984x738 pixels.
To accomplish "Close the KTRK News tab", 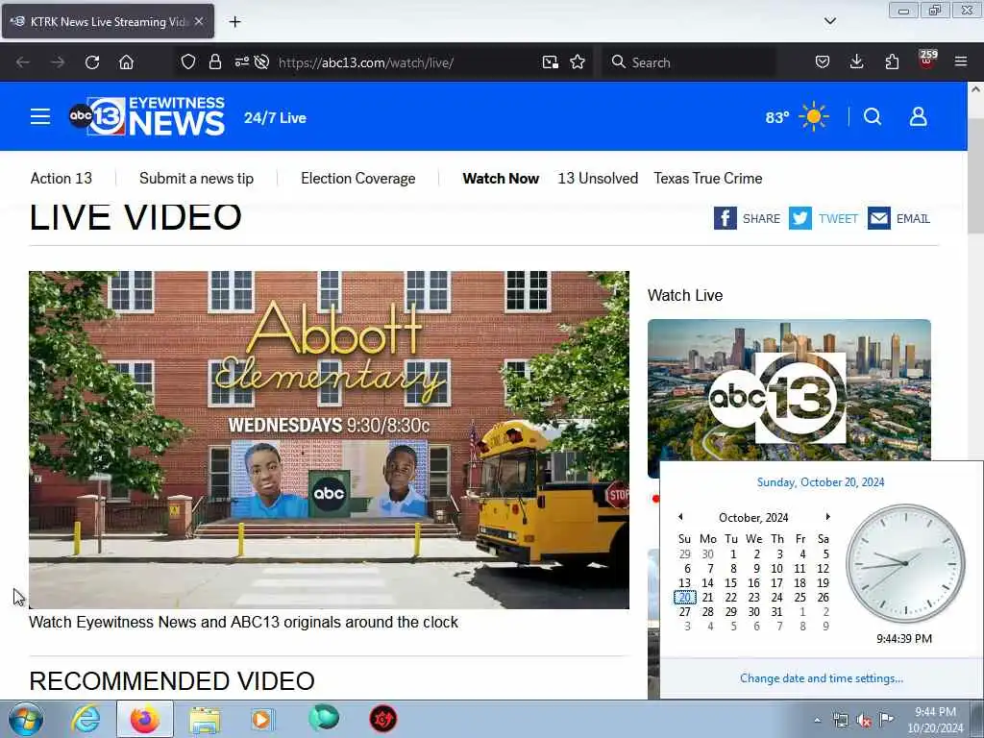I will (x=199, y=21).
